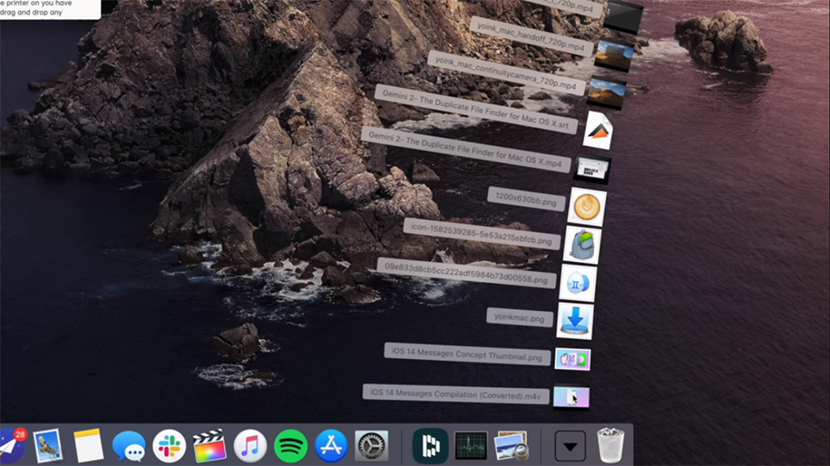Open the blue chat bubble messaging app
The image size is (830, 466).
129,446
